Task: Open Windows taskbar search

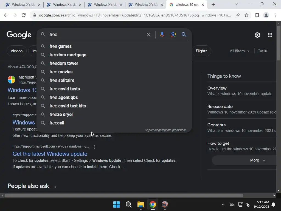Action: coord(128,204)
